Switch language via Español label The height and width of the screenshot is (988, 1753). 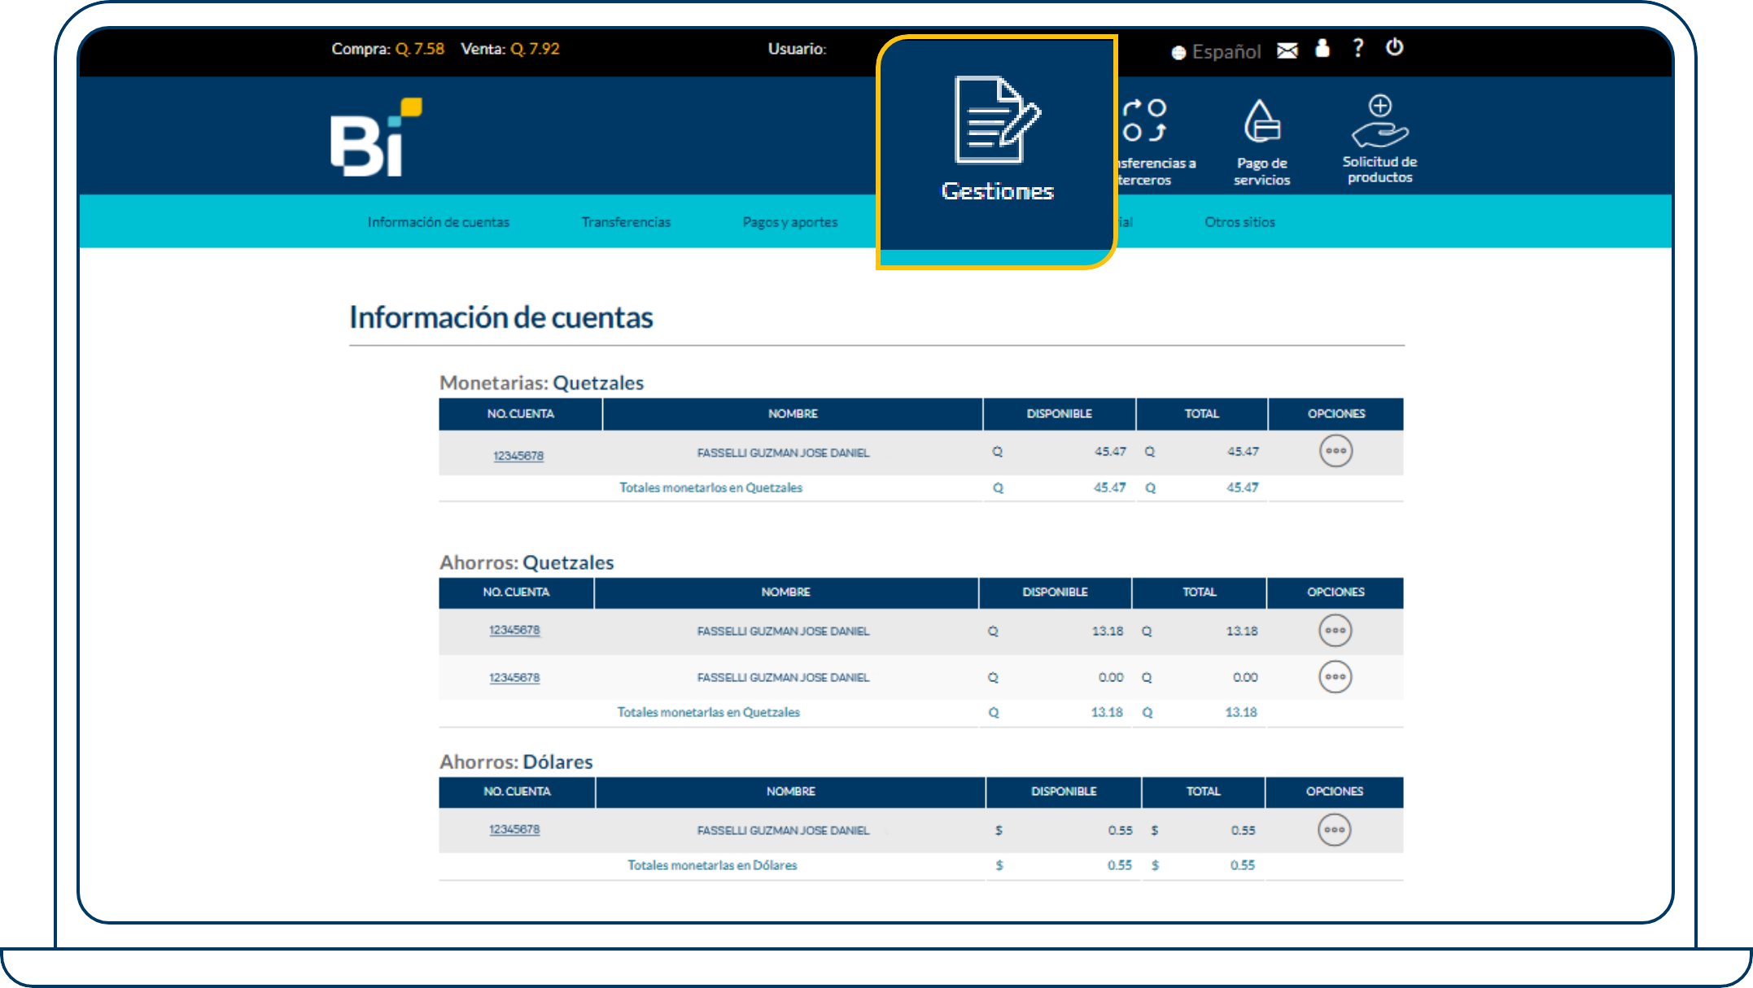point(1226,52)
